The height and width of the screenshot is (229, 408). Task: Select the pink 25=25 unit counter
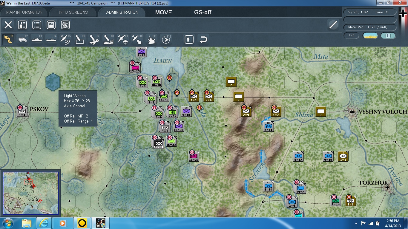[x=135, y=68]
